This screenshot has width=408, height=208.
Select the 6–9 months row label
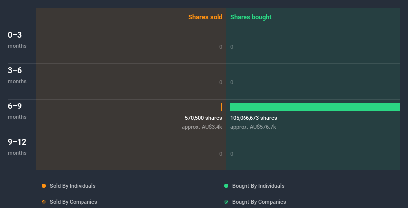17,111
